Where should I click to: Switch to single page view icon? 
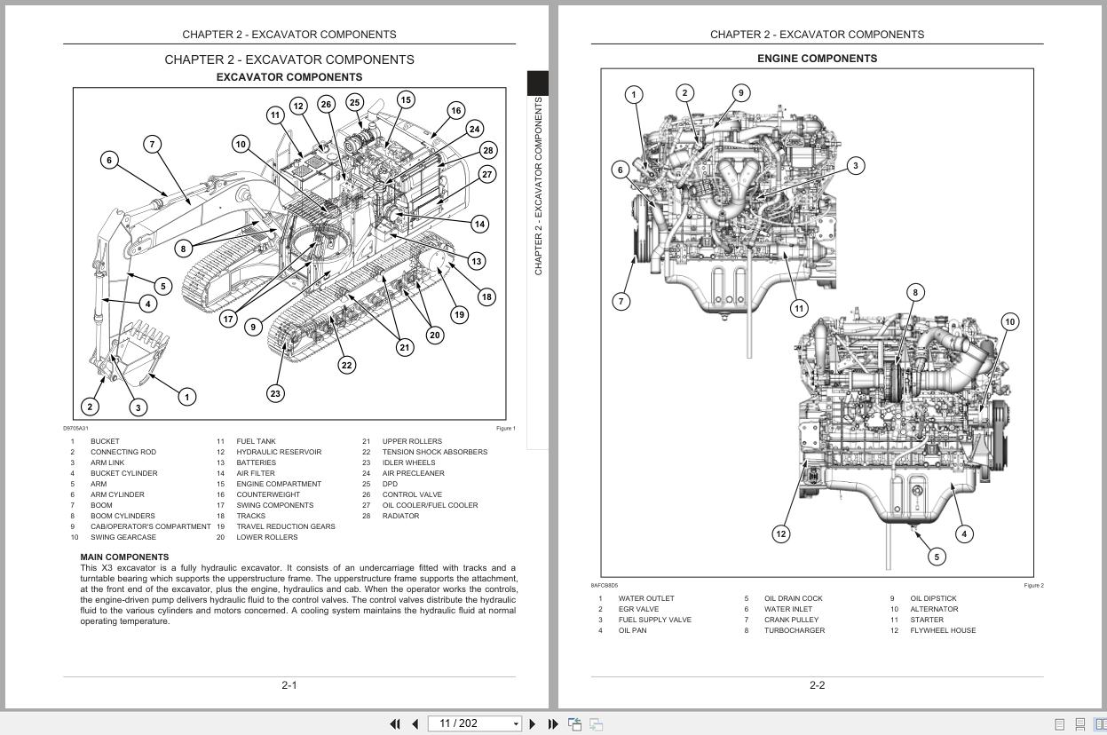1059,724
